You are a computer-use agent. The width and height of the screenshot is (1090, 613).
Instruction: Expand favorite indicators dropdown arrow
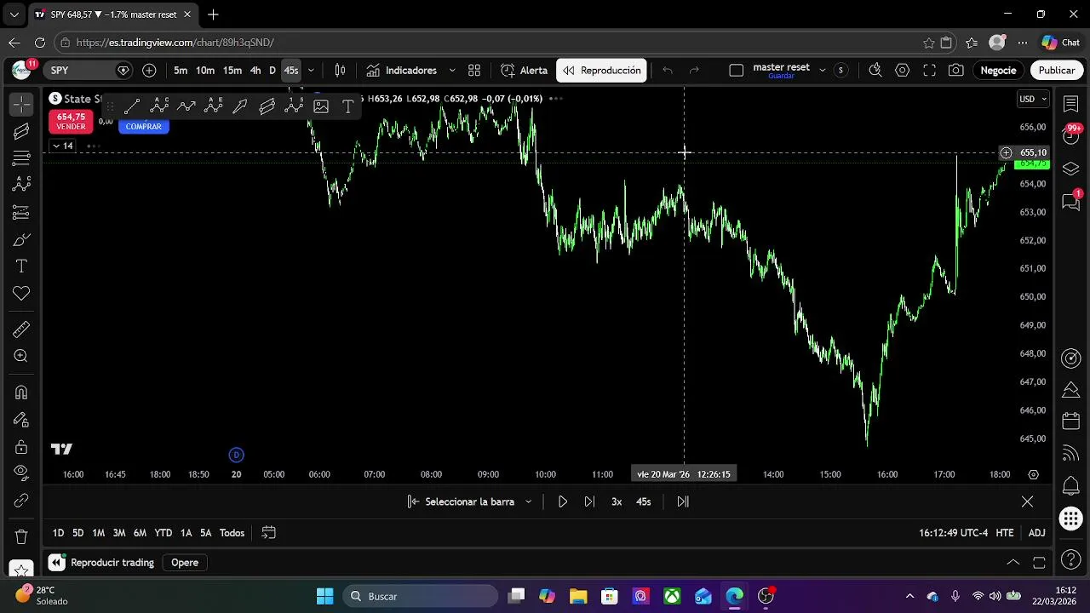452,71
